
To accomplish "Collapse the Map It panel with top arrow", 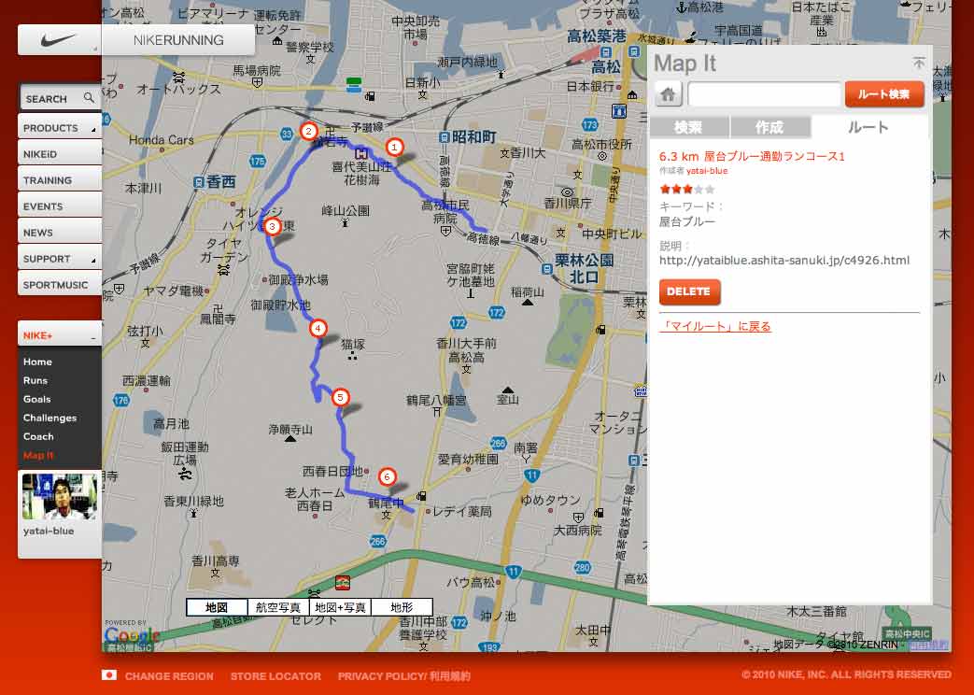I will 918,63.
